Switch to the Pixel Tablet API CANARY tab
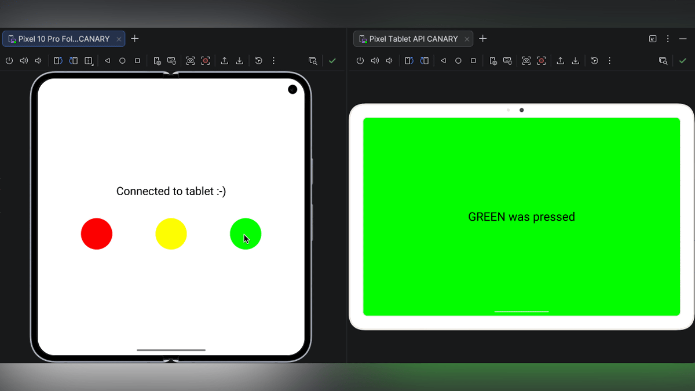 [412, 39]
